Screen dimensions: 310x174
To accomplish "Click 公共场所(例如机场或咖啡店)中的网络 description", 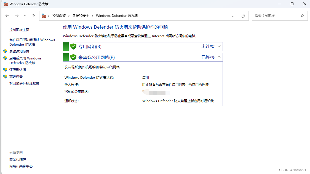I will [92, 67].
